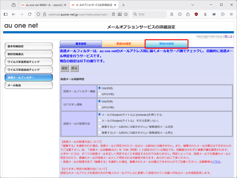237x178 pixels.
Task: Bookmark this page with the star icon
Action: (126, 14)
